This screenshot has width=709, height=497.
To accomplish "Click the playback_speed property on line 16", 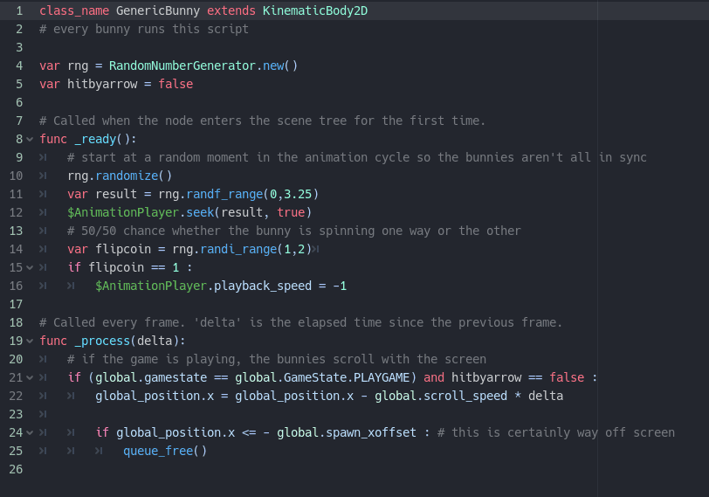I will pos(263,286).
